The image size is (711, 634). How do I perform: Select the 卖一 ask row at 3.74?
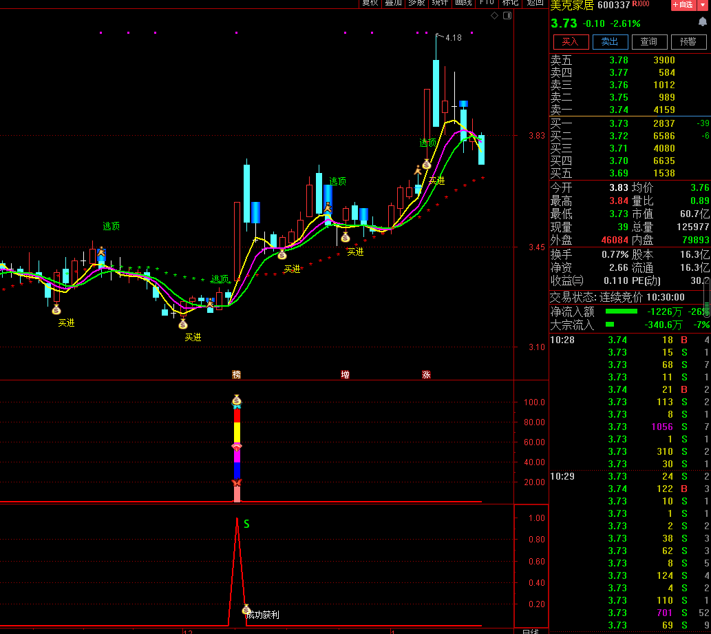coord(630,110)
